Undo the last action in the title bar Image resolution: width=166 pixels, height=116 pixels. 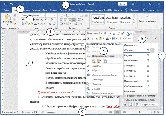[11, 4]
